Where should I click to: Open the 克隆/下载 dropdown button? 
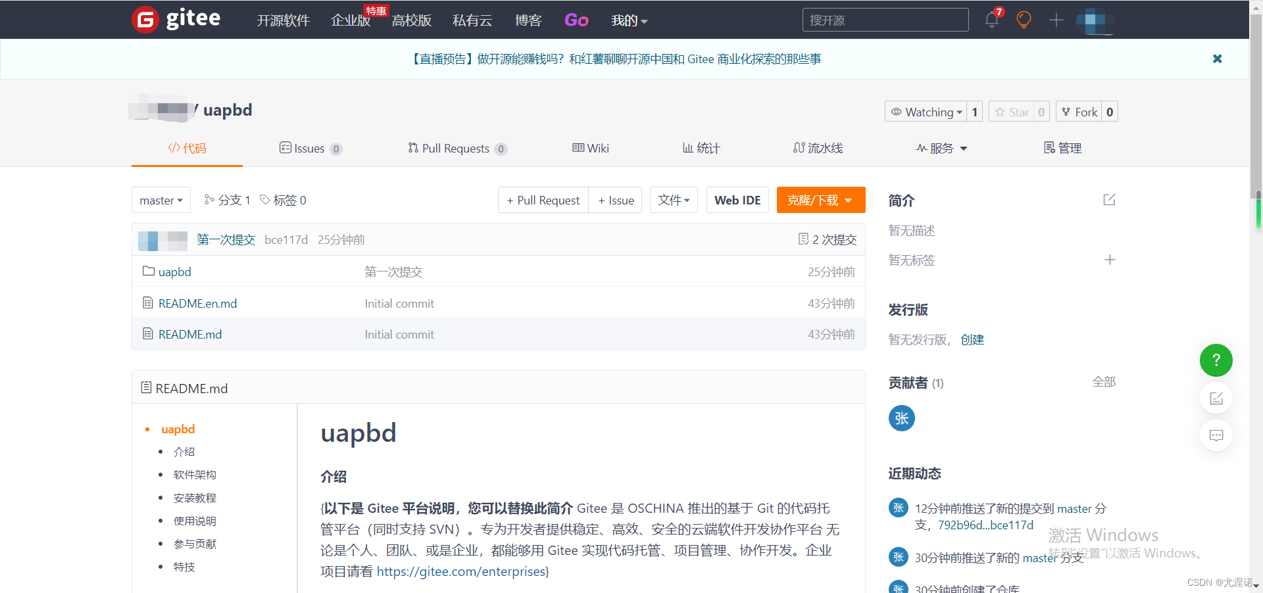point(821,200)
